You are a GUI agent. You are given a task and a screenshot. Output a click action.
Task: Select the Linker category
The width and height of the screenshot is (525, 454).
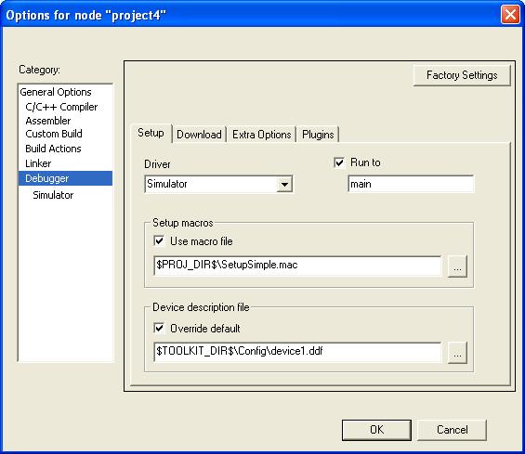pyautogui.click(x=38, y=163)
